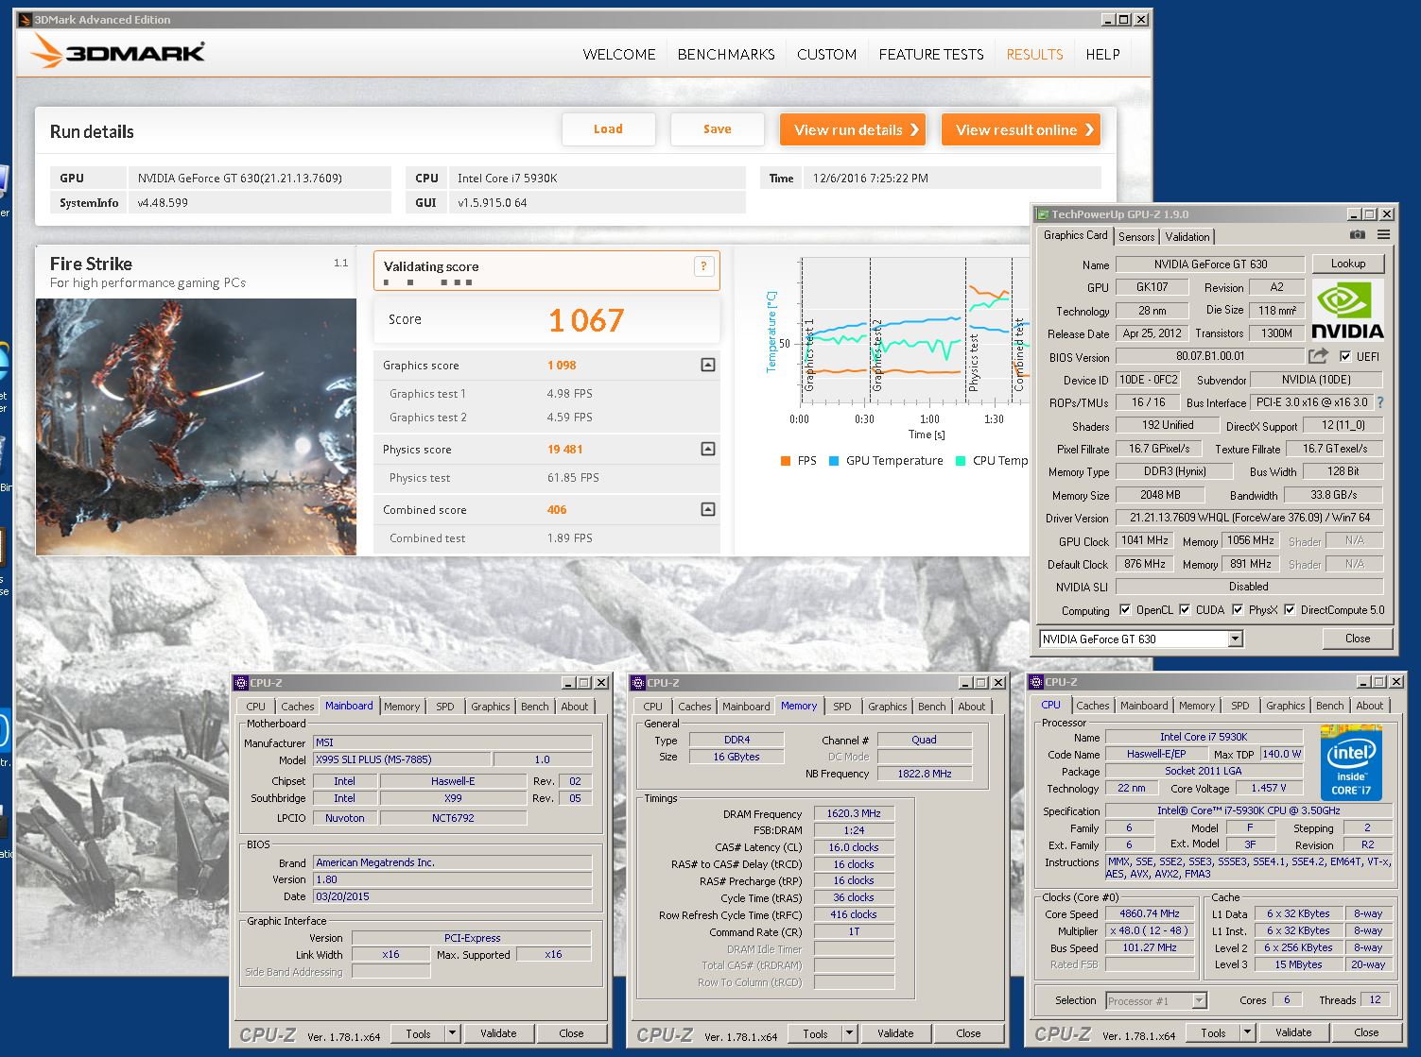Open the GPU-Z hamburger menu icon
1421x1057 pixels.
1383,235
